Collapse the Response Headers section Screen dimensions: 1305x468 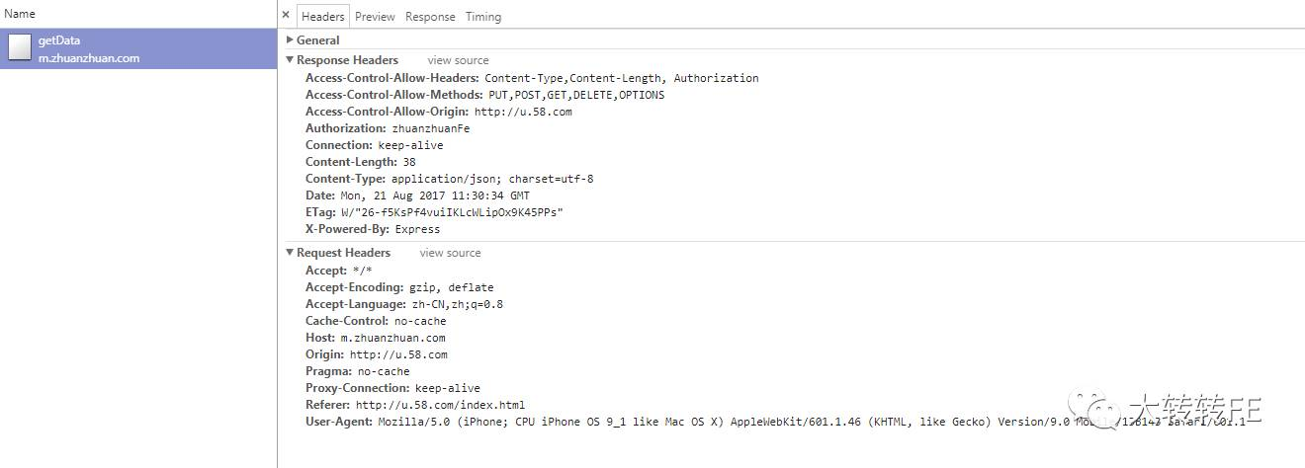pos(290,60)
